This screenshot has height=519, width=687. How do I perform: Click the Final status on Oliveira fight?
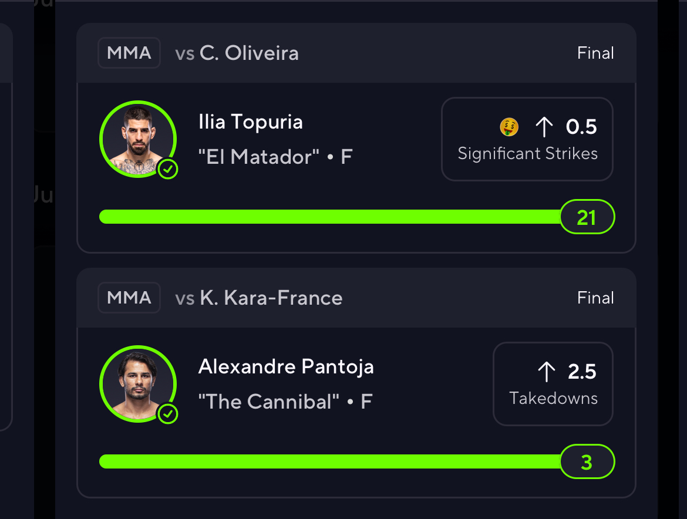point(595,53)
